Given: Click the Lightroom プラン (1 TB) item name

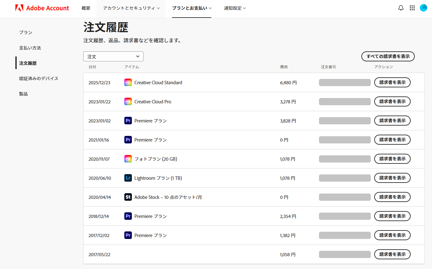Looking at the screenshot, I should pos(158,178).
